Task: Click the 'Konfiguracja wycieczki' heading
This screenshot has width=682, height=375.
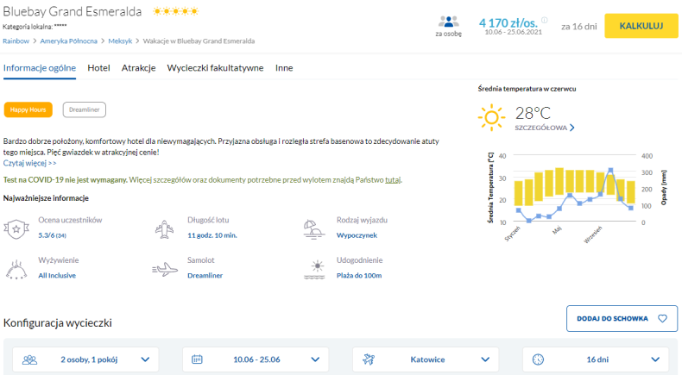Action: coord(58,323)
